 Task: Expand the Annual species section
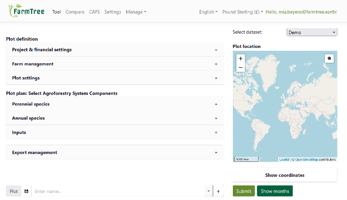(115, 118)
